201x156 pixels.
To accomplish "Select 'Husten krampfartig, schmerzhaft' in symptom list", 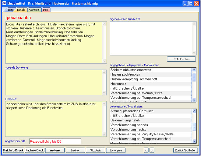I will click(134, 79).
